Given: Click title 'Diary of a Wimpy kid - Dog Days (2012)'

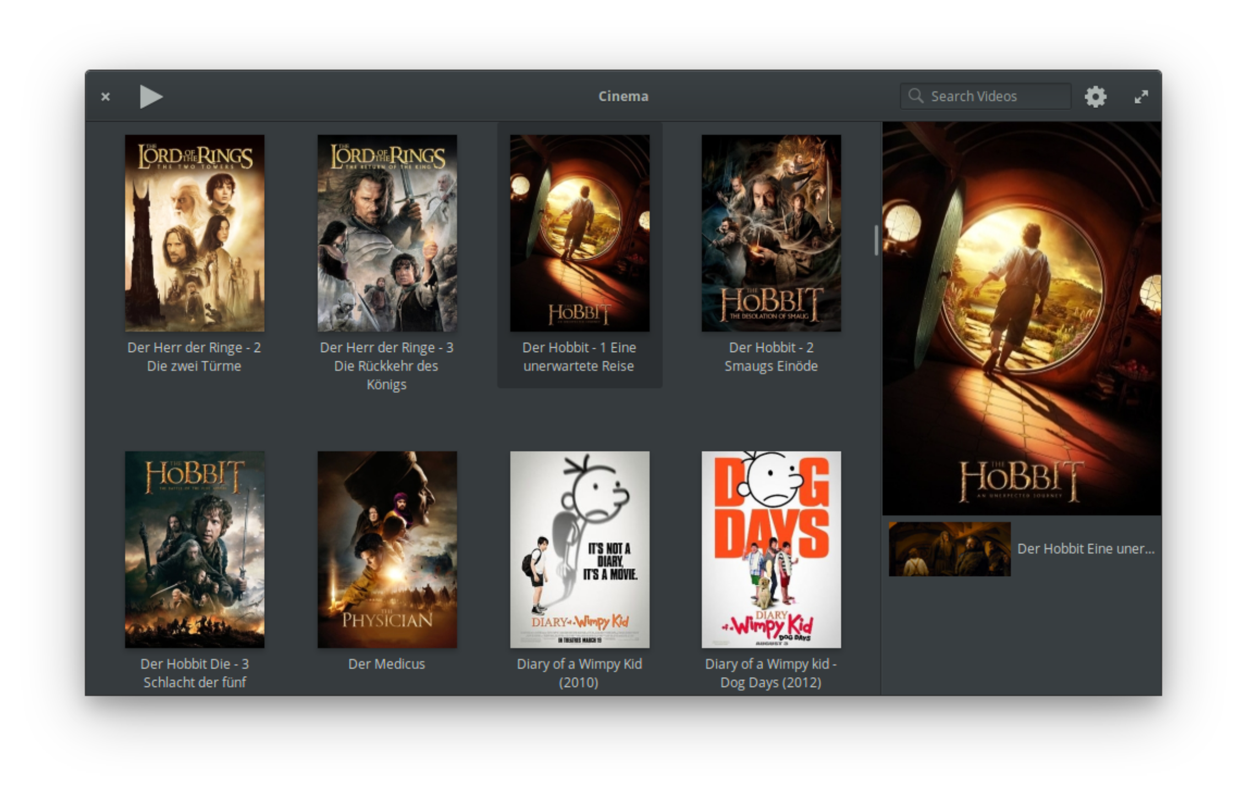Looking at the screenshot, I should 771,673.
